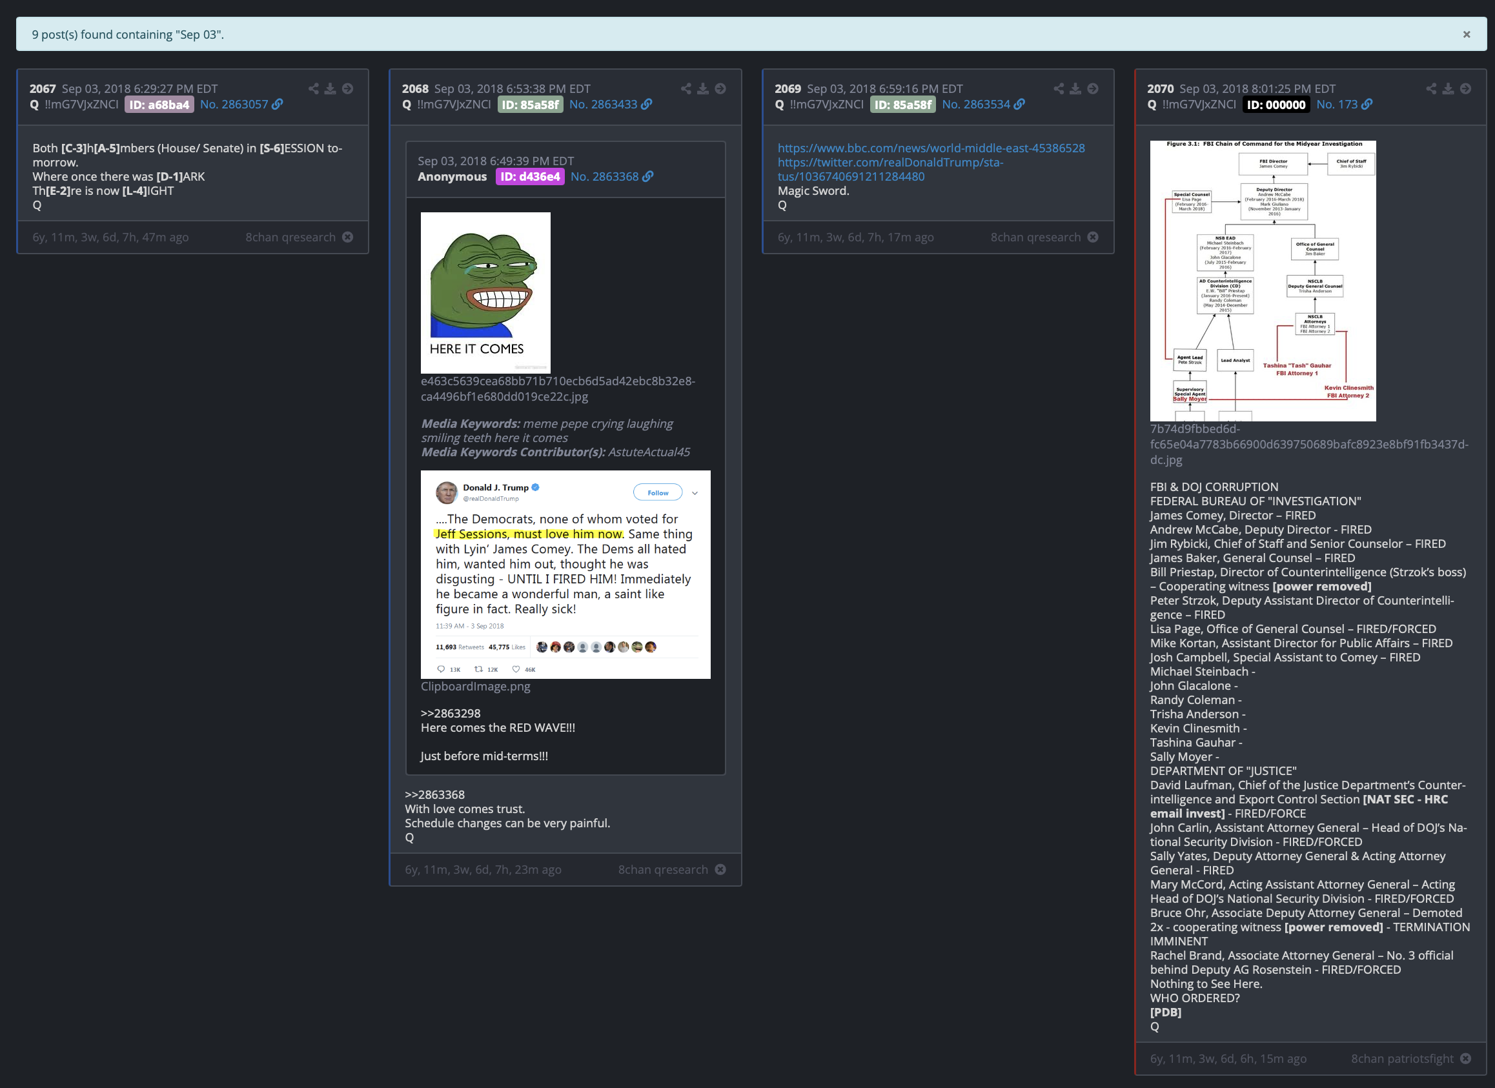Image resolution: width=1495 pixels, height=1088 pixels.
Task: Share post 2068
Action: click(686, 88)
